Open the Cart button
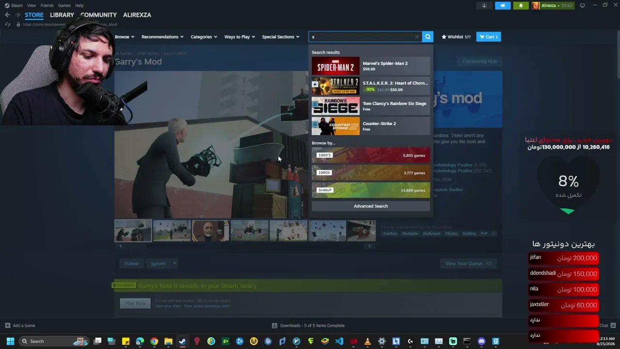Screen dimensions: 620x349 488,37
